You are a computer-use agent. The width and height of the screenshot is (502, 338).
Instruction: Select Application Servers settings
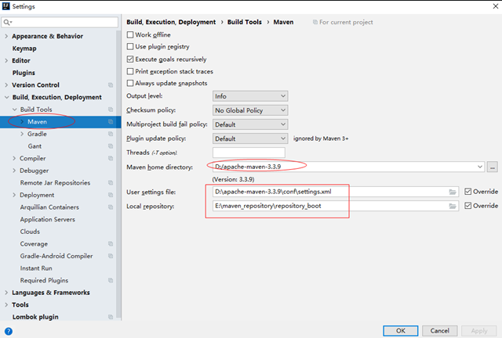click(47, 220)
